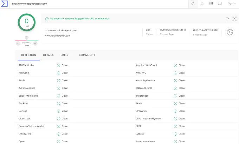
Task: Open the similarity graph icon
Action: click(234, 19)
